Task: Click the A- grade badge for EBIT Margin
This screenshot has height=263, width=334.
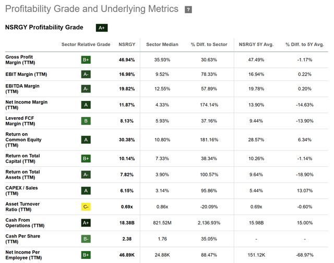Action: click(86, 74)
